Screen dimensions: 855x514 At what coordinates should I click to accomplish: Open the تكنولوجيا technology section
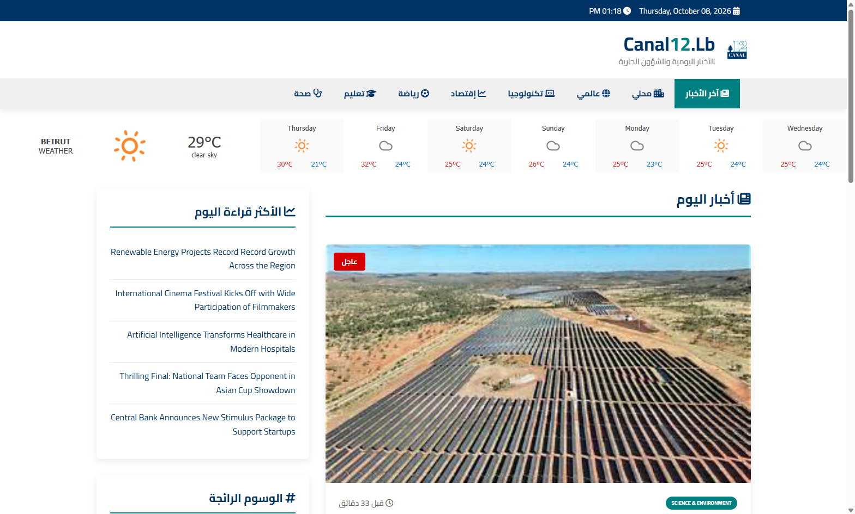pos(531,94)
